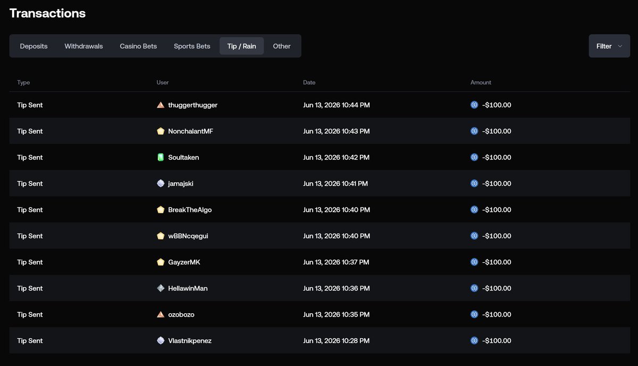638x366 pixels.
Task: Open user jamajski's profile
Action: pyautogui.click(x=181, y=184)
